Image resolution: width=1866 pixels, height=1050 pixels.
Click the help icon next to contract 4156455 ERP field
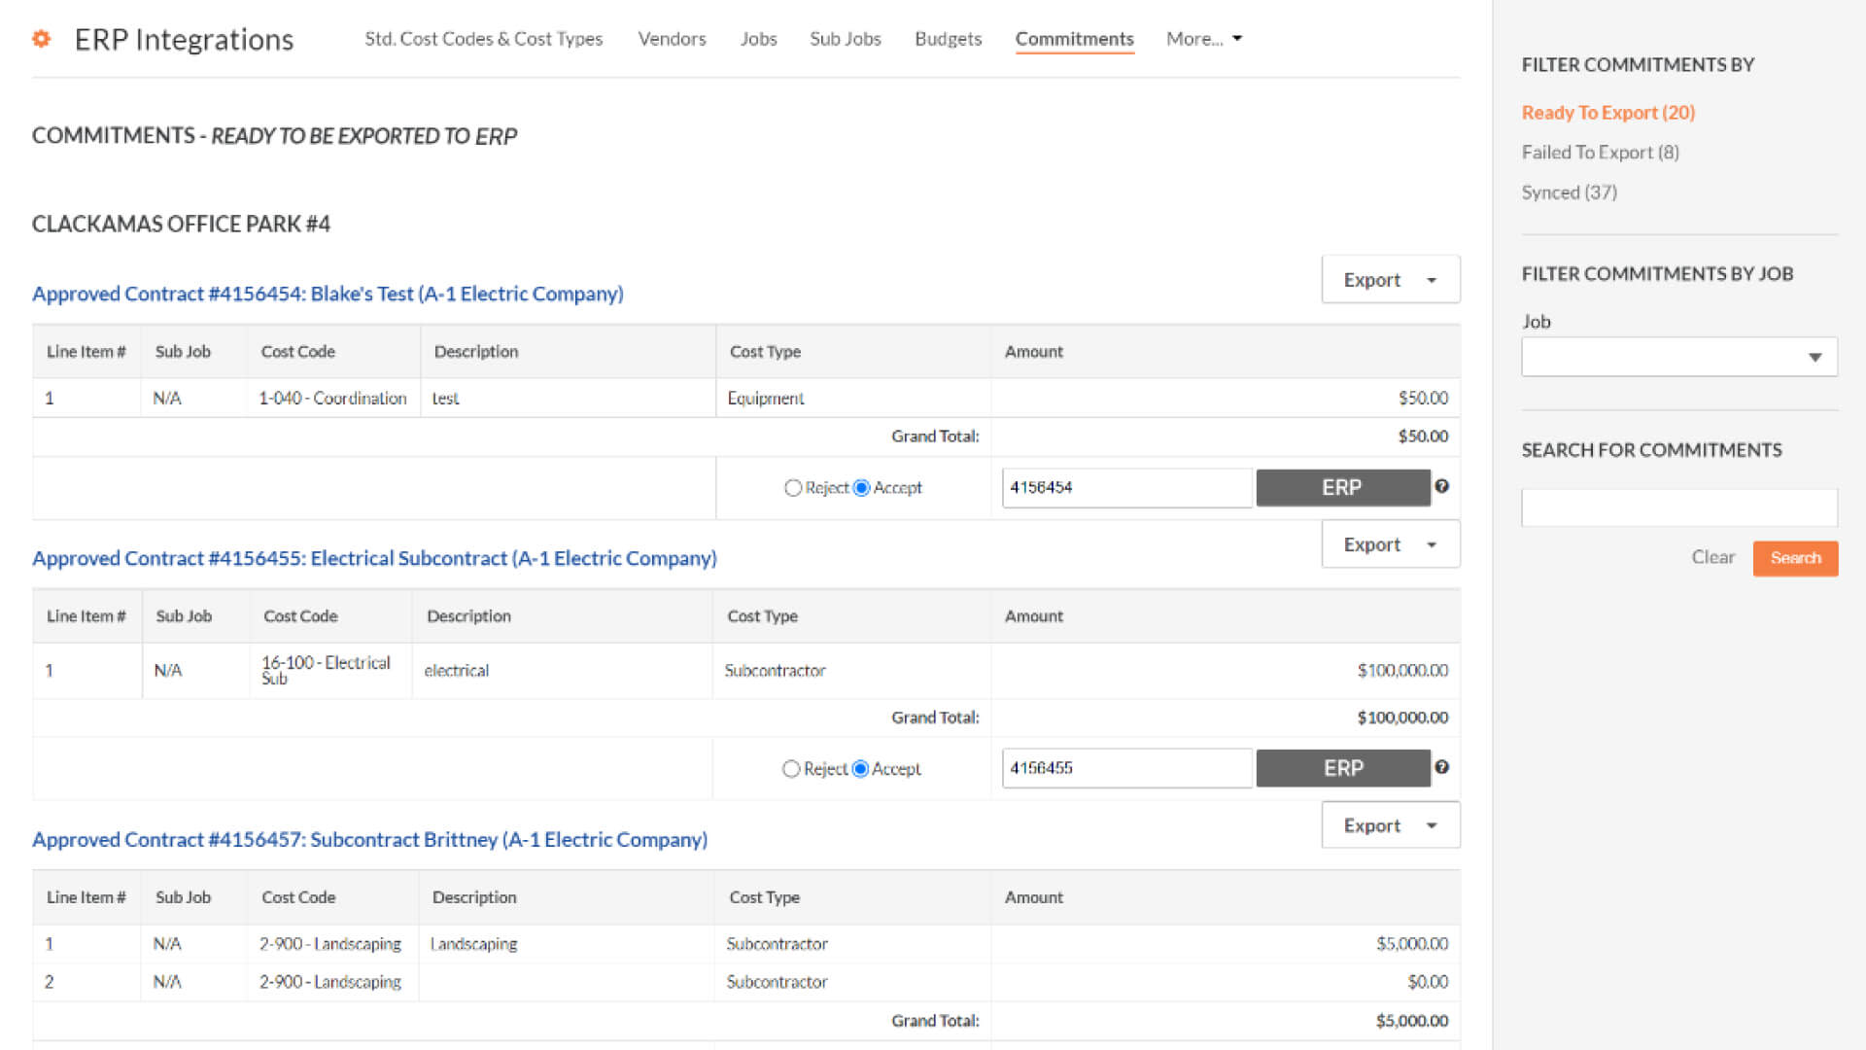coord(1444,767)
